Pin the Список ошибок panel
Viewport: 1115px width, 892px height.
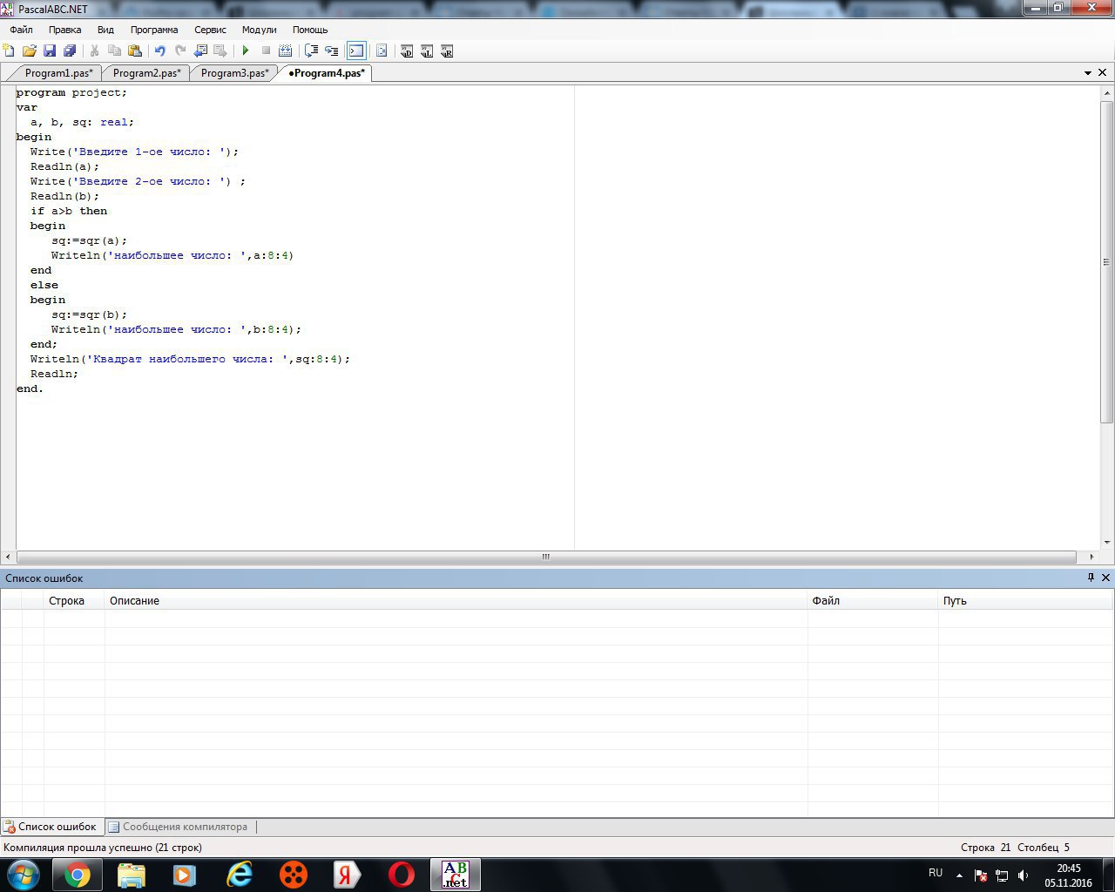(1091, 578)
